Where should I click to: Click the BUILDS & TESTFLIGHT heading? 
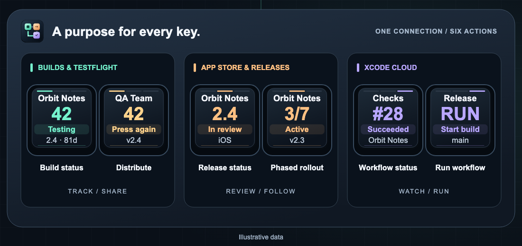tap(77, 68)
